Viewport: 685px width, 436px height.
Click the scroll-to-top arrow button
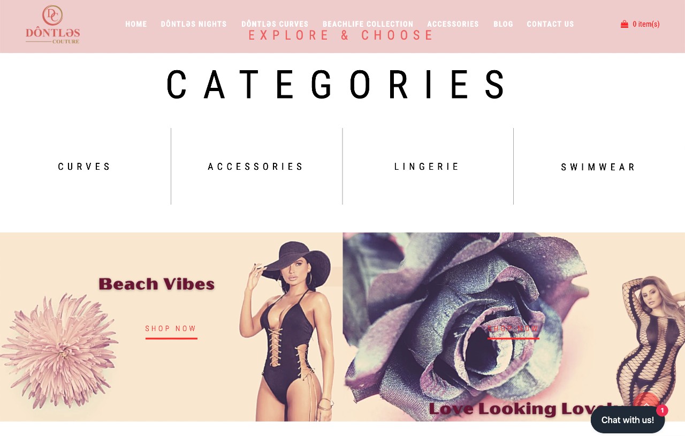(x=646, y=401)
